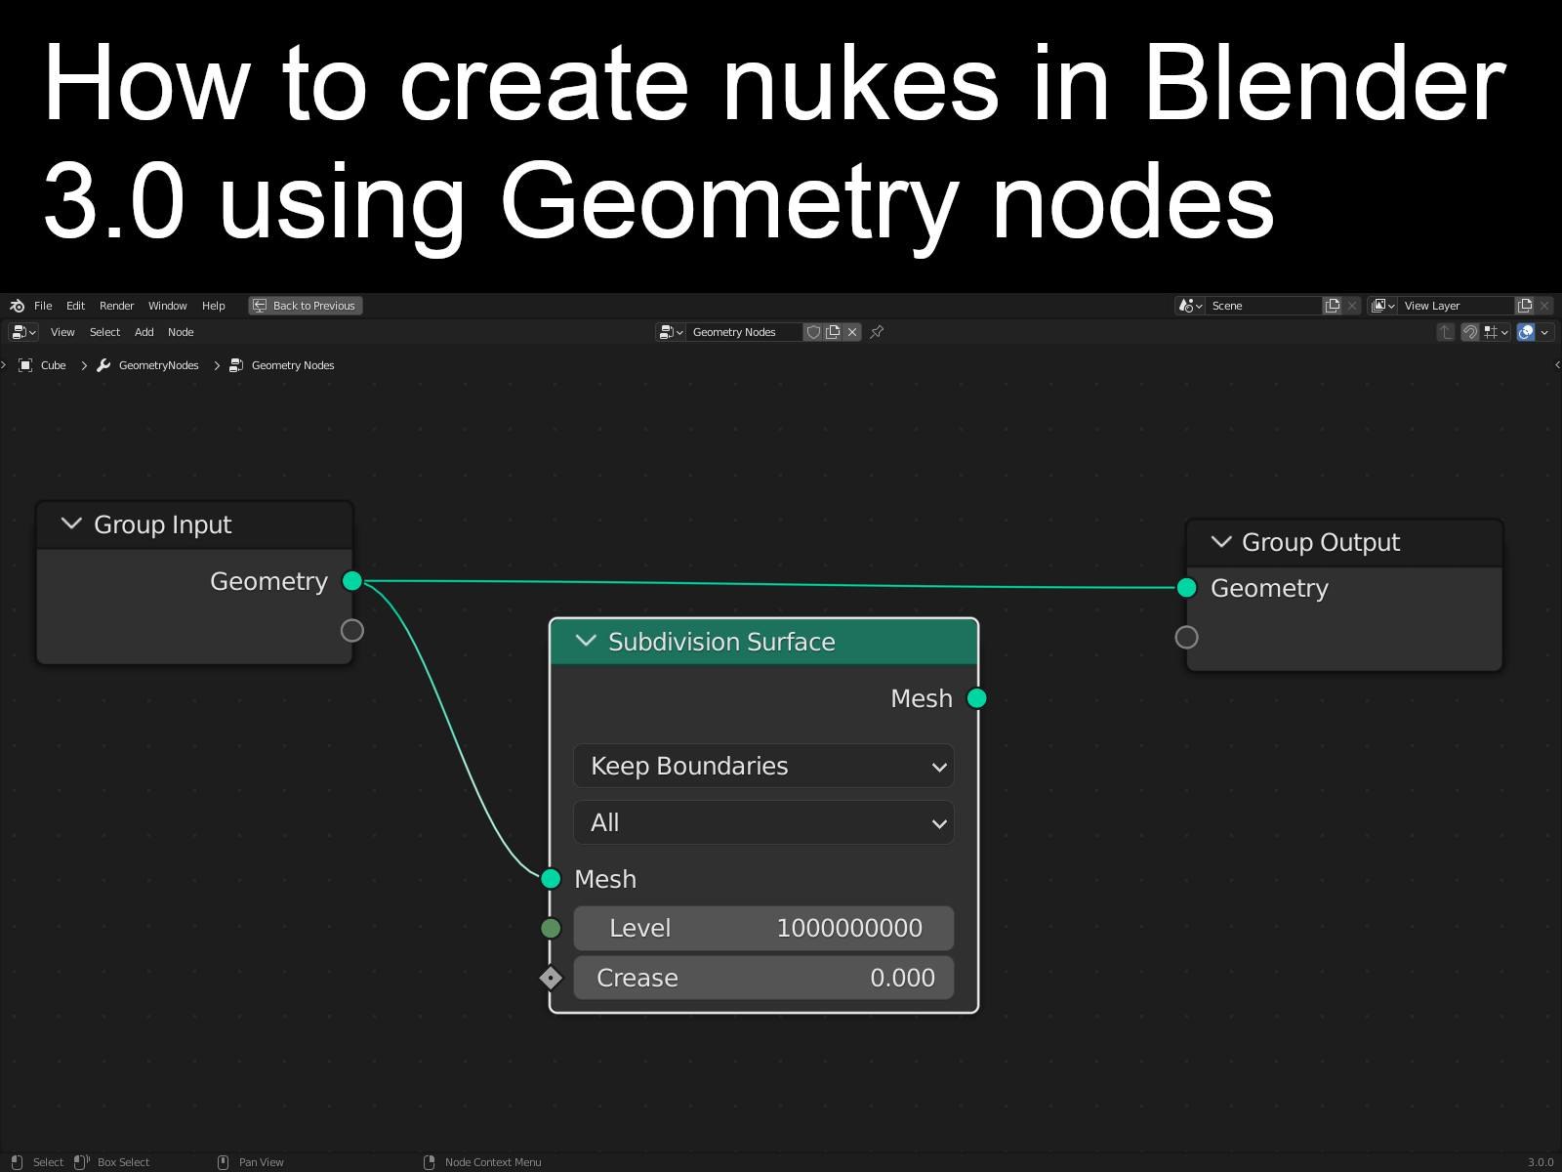
Task: Click the Cube object icon in breadcrumbs
Action: [26, 365]
